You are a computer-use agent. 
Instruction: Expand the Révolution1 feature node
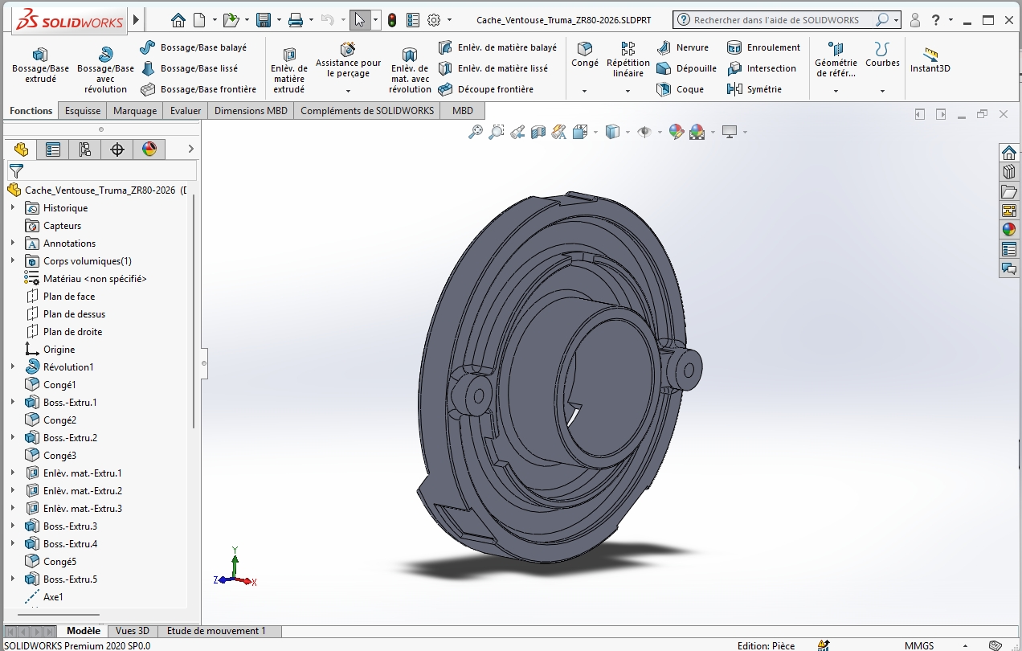13,366
